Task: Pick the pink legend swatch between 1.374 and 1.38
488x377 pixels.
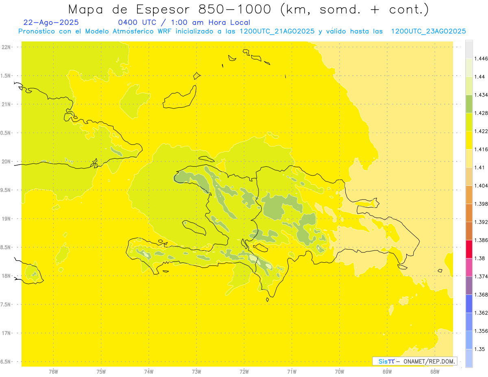Action: pos(469,267)
